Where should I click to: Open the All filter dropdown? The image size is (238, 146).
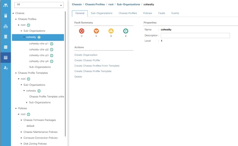39,5
